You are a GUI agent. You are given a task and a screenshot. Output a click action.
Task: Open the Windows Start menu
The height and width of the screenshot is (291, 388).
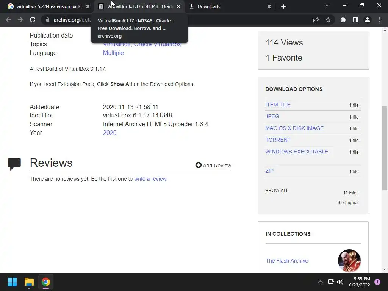coord(13,282)
